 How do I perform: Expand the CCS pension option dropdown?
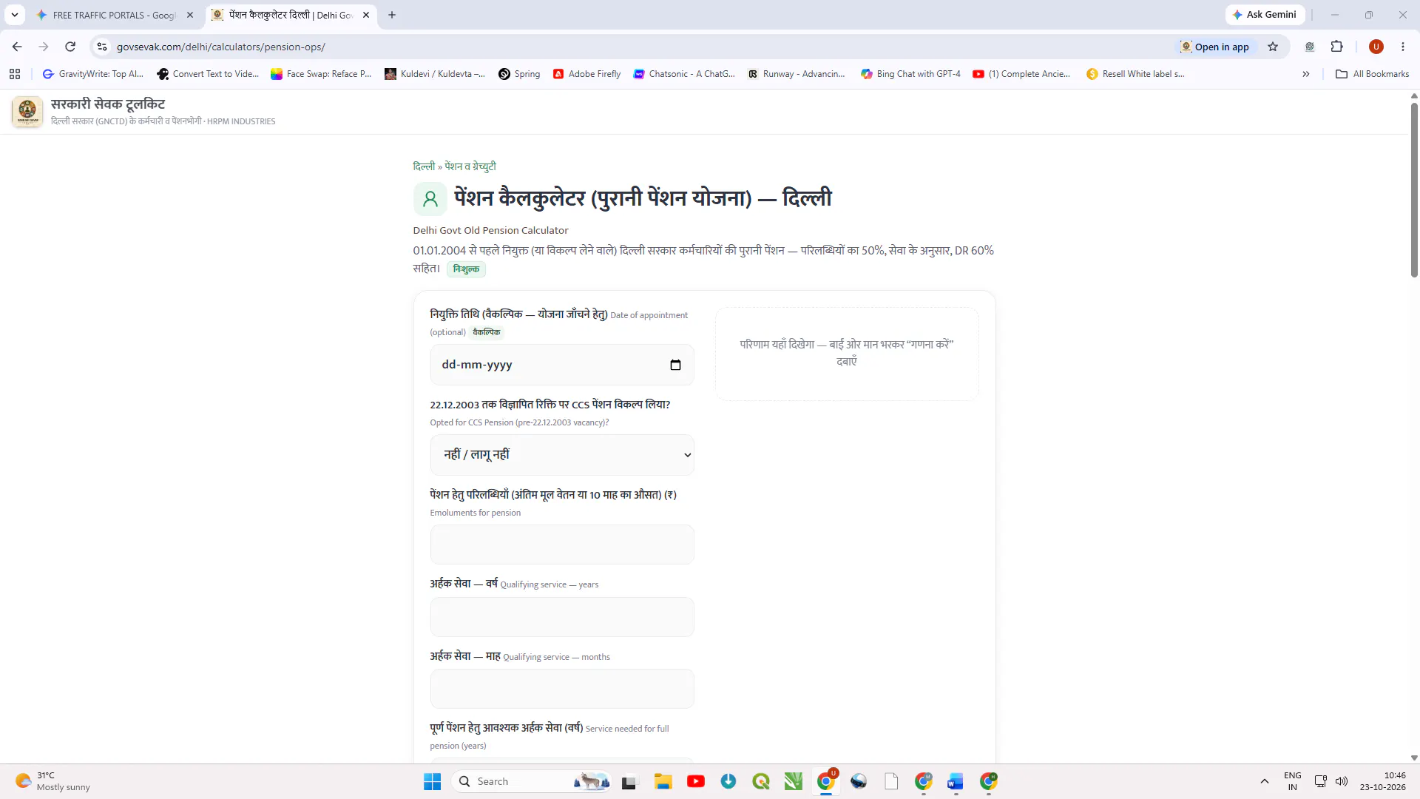562,455
